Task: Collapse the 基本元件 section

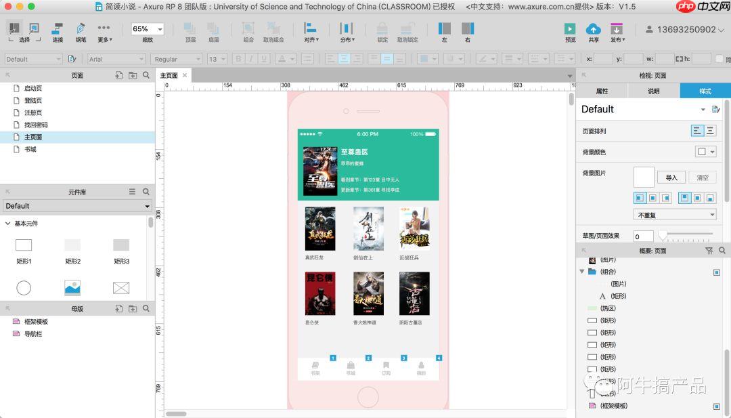Action: (x=8, y=224)
